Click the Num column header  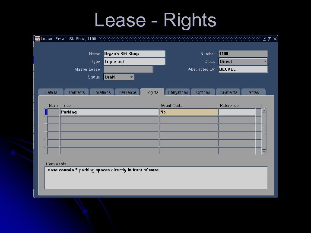click(x=53, y=106)
